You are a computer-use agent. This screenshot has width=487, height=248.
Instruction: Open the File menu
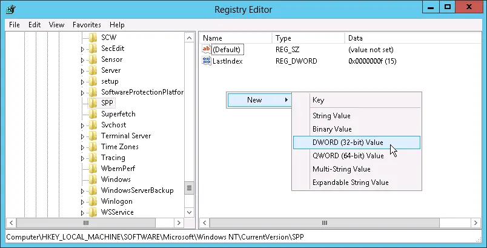tap(15, 25)
